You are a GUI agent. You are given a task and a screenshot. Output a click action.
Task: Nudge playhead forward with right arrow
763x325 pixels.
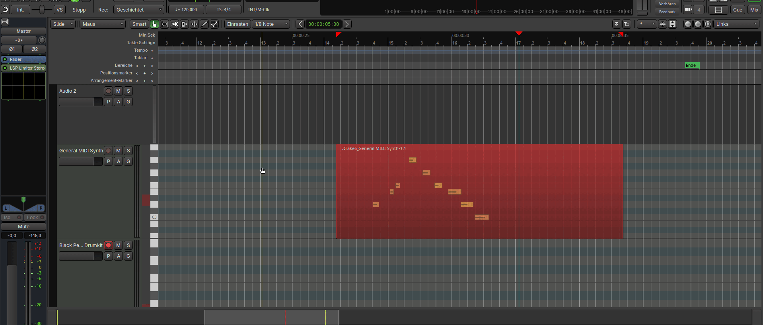pyautogui.click(x=347, y=24)
